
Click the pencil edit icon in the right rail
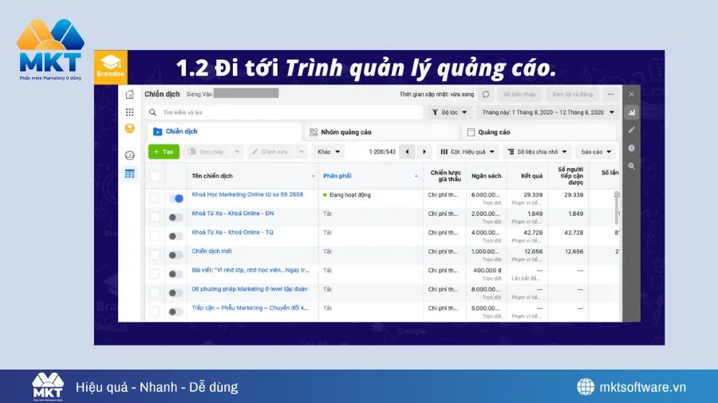tap(632, 131)
